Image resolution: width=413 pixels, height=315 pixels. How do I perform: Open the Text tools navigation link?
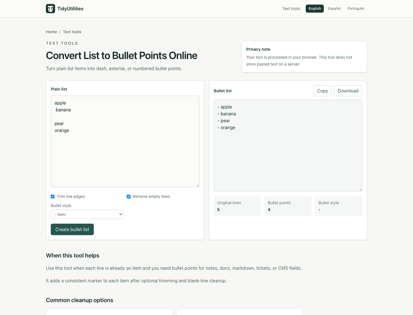(291, 9)
